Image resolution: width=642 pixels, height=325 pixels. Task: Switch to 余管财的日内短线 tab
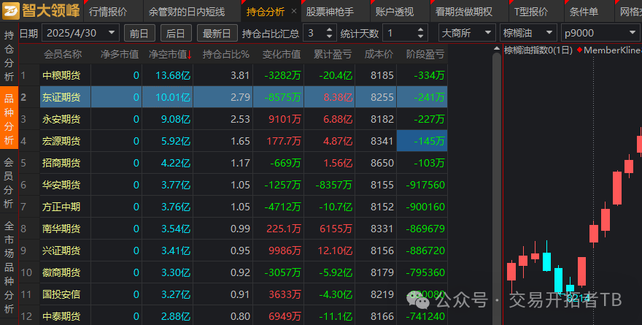pyautogui.click(x=187, y=12)
